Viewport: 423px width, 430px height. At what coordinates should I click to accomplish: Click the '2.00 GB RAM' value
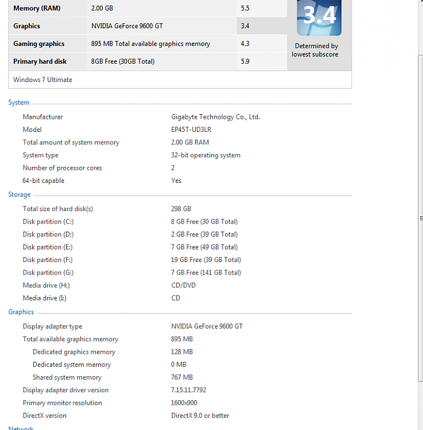tap(190, 142)
